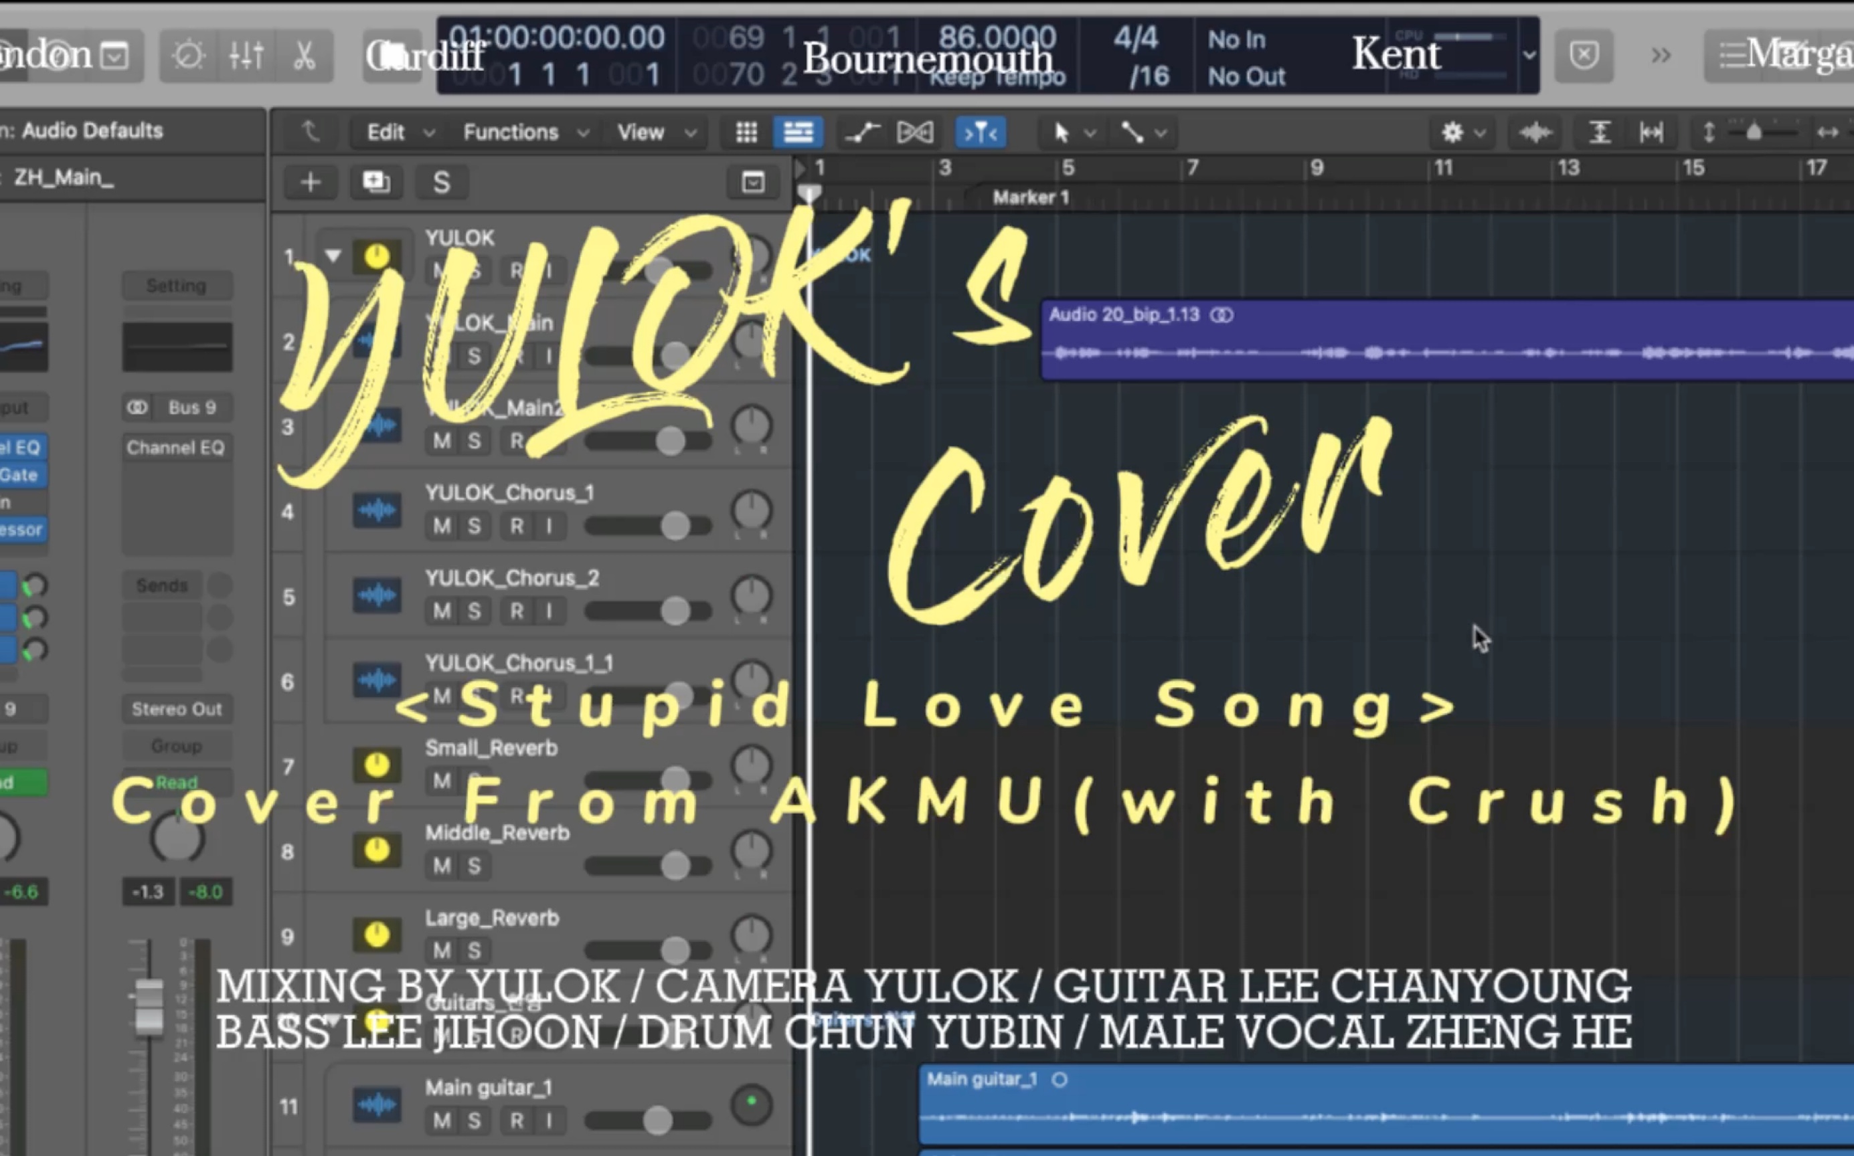The width and height of the screenshot is (1854, 1156).
Task: Mute the Main guitar_1 track
Action: [441, 1121]
